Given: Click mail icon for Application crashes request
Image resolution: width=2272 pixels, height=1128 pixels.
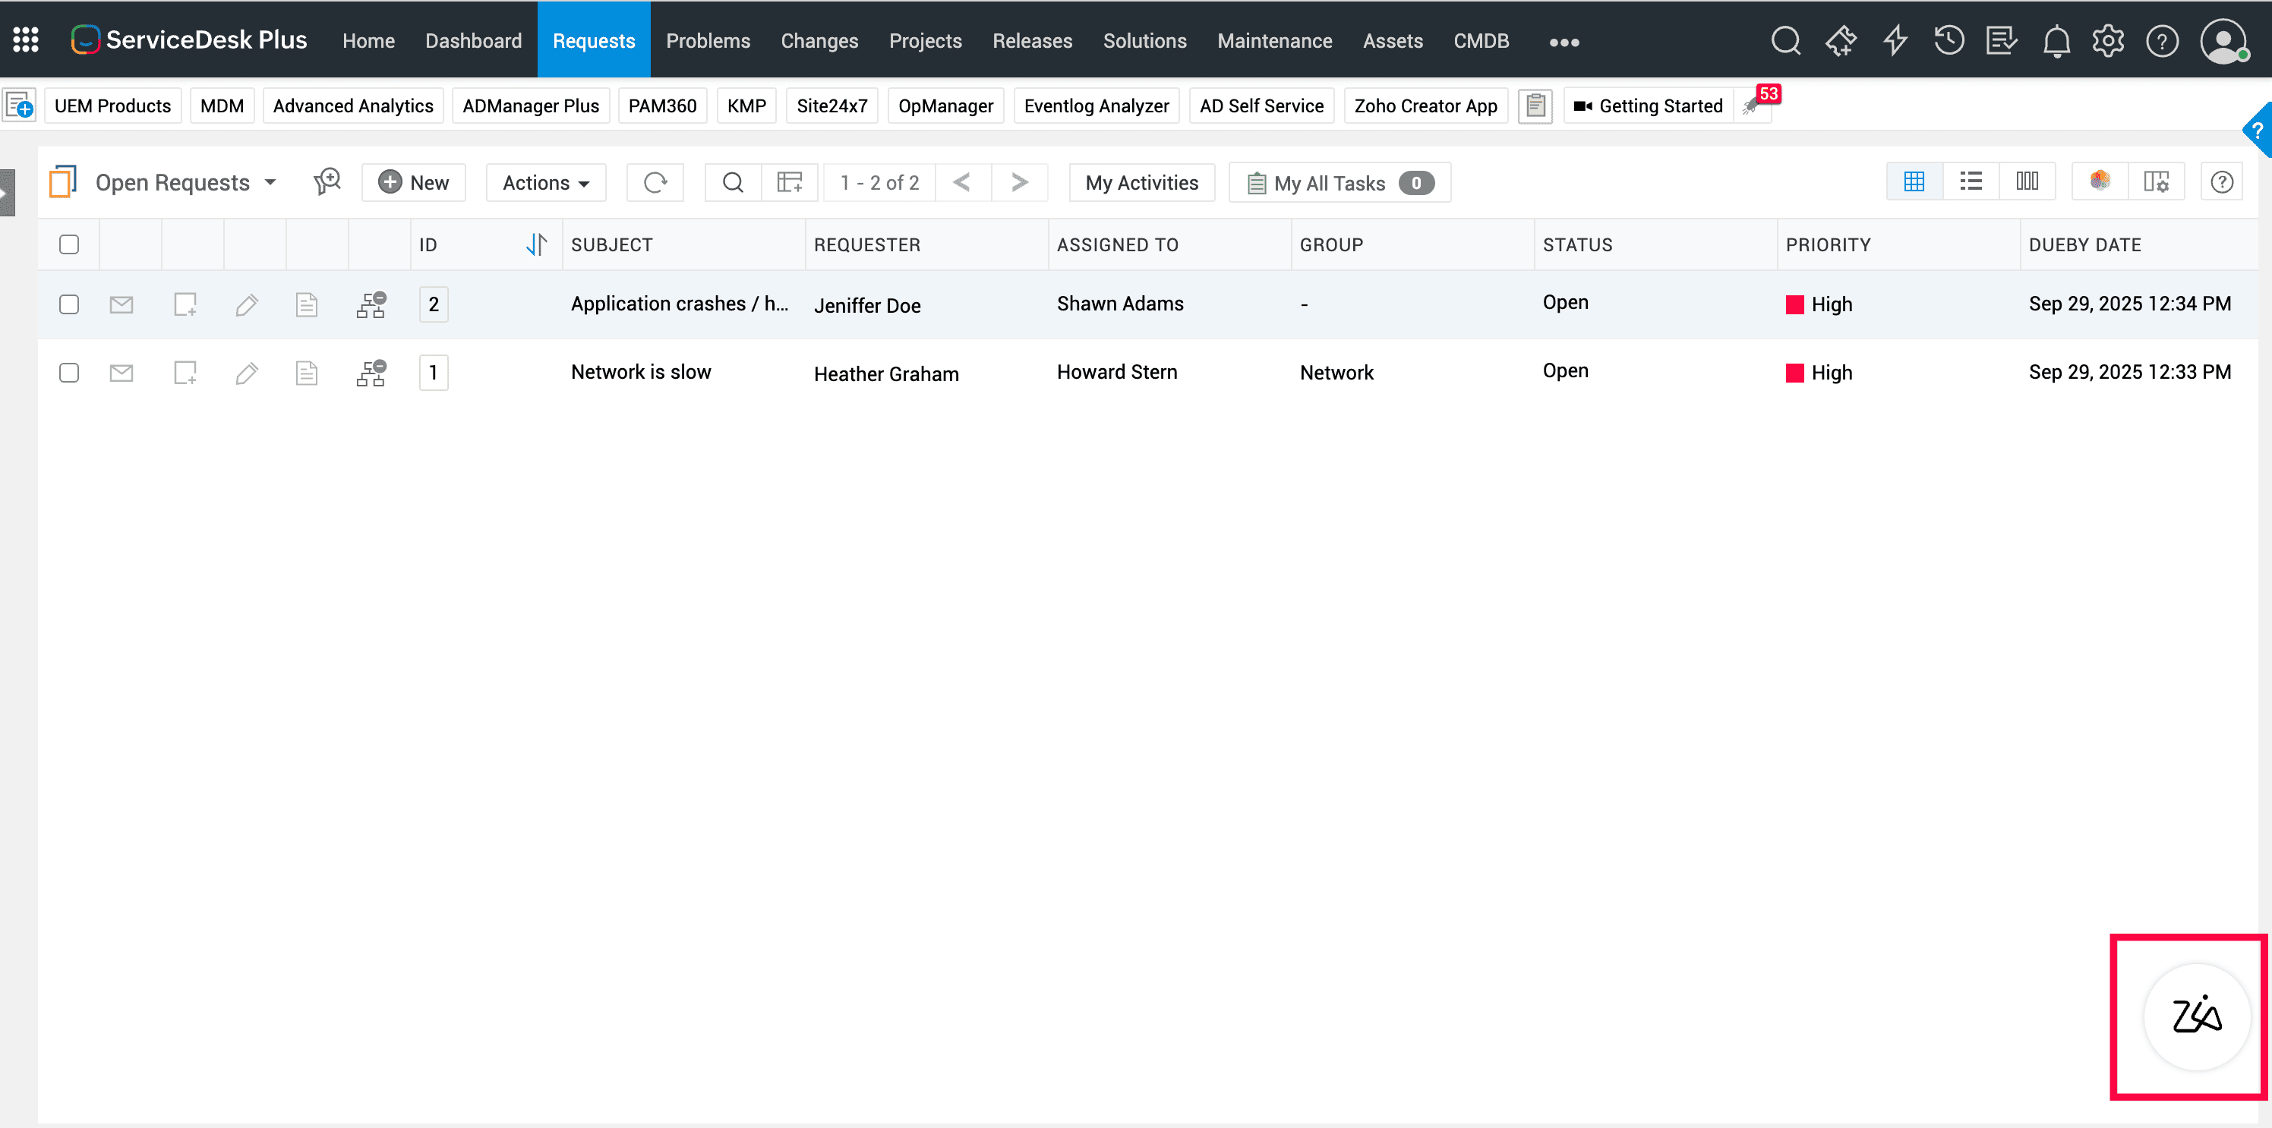Looking at the screenshot, I should pyautogui.click(x=121, y=304).
